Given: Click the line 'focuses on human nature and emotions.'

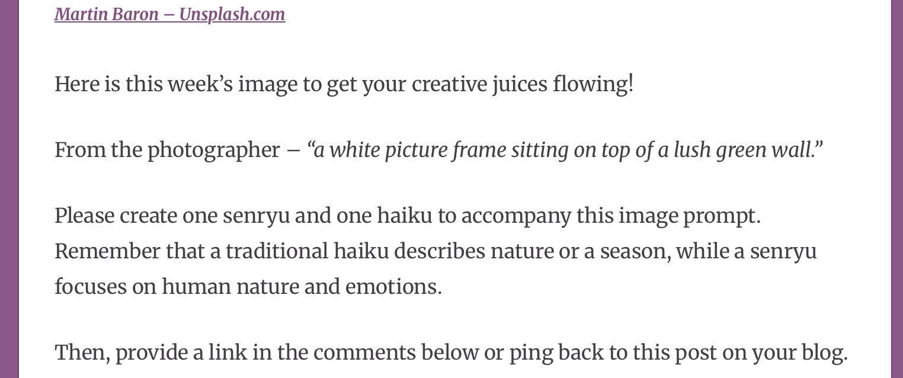Looking at the screenshot, I should click(x=248, y=287).
